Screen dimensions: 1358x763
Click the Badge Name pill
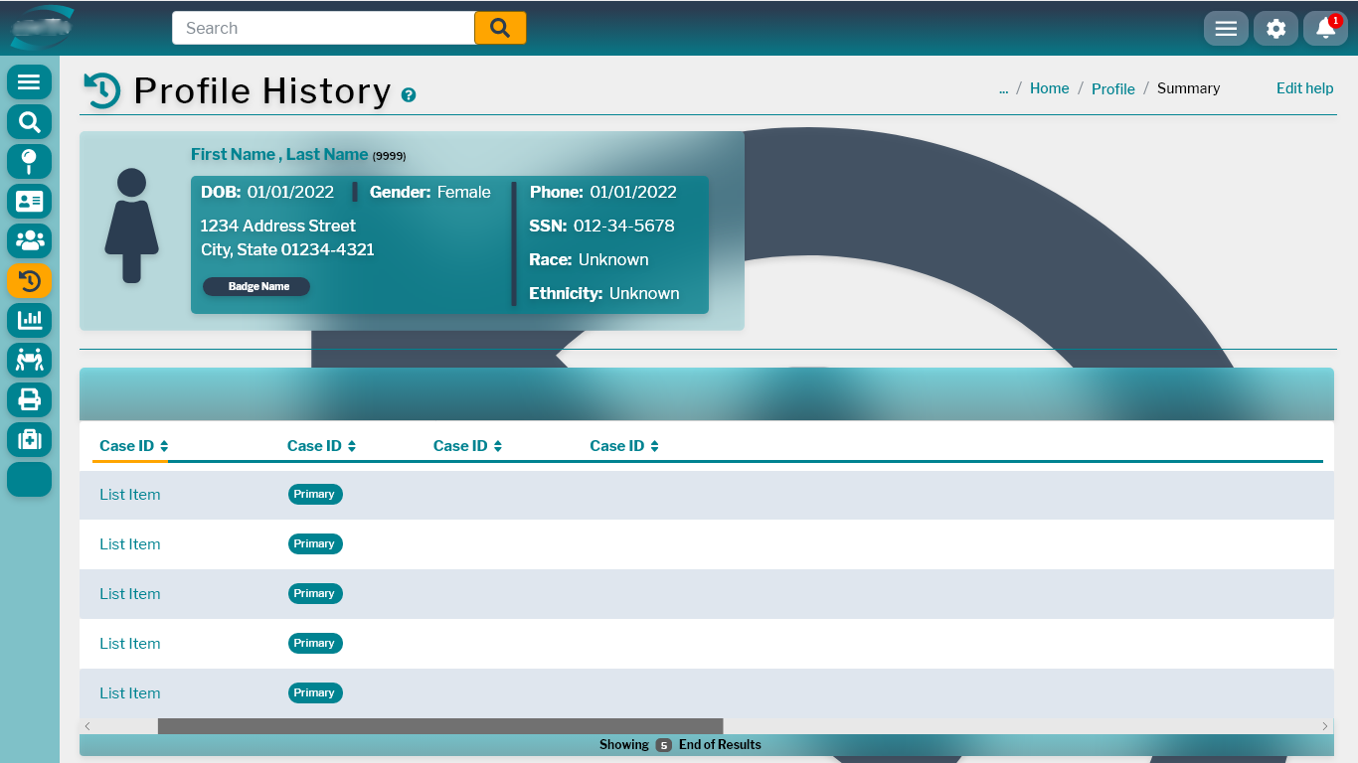coord(256,286)
